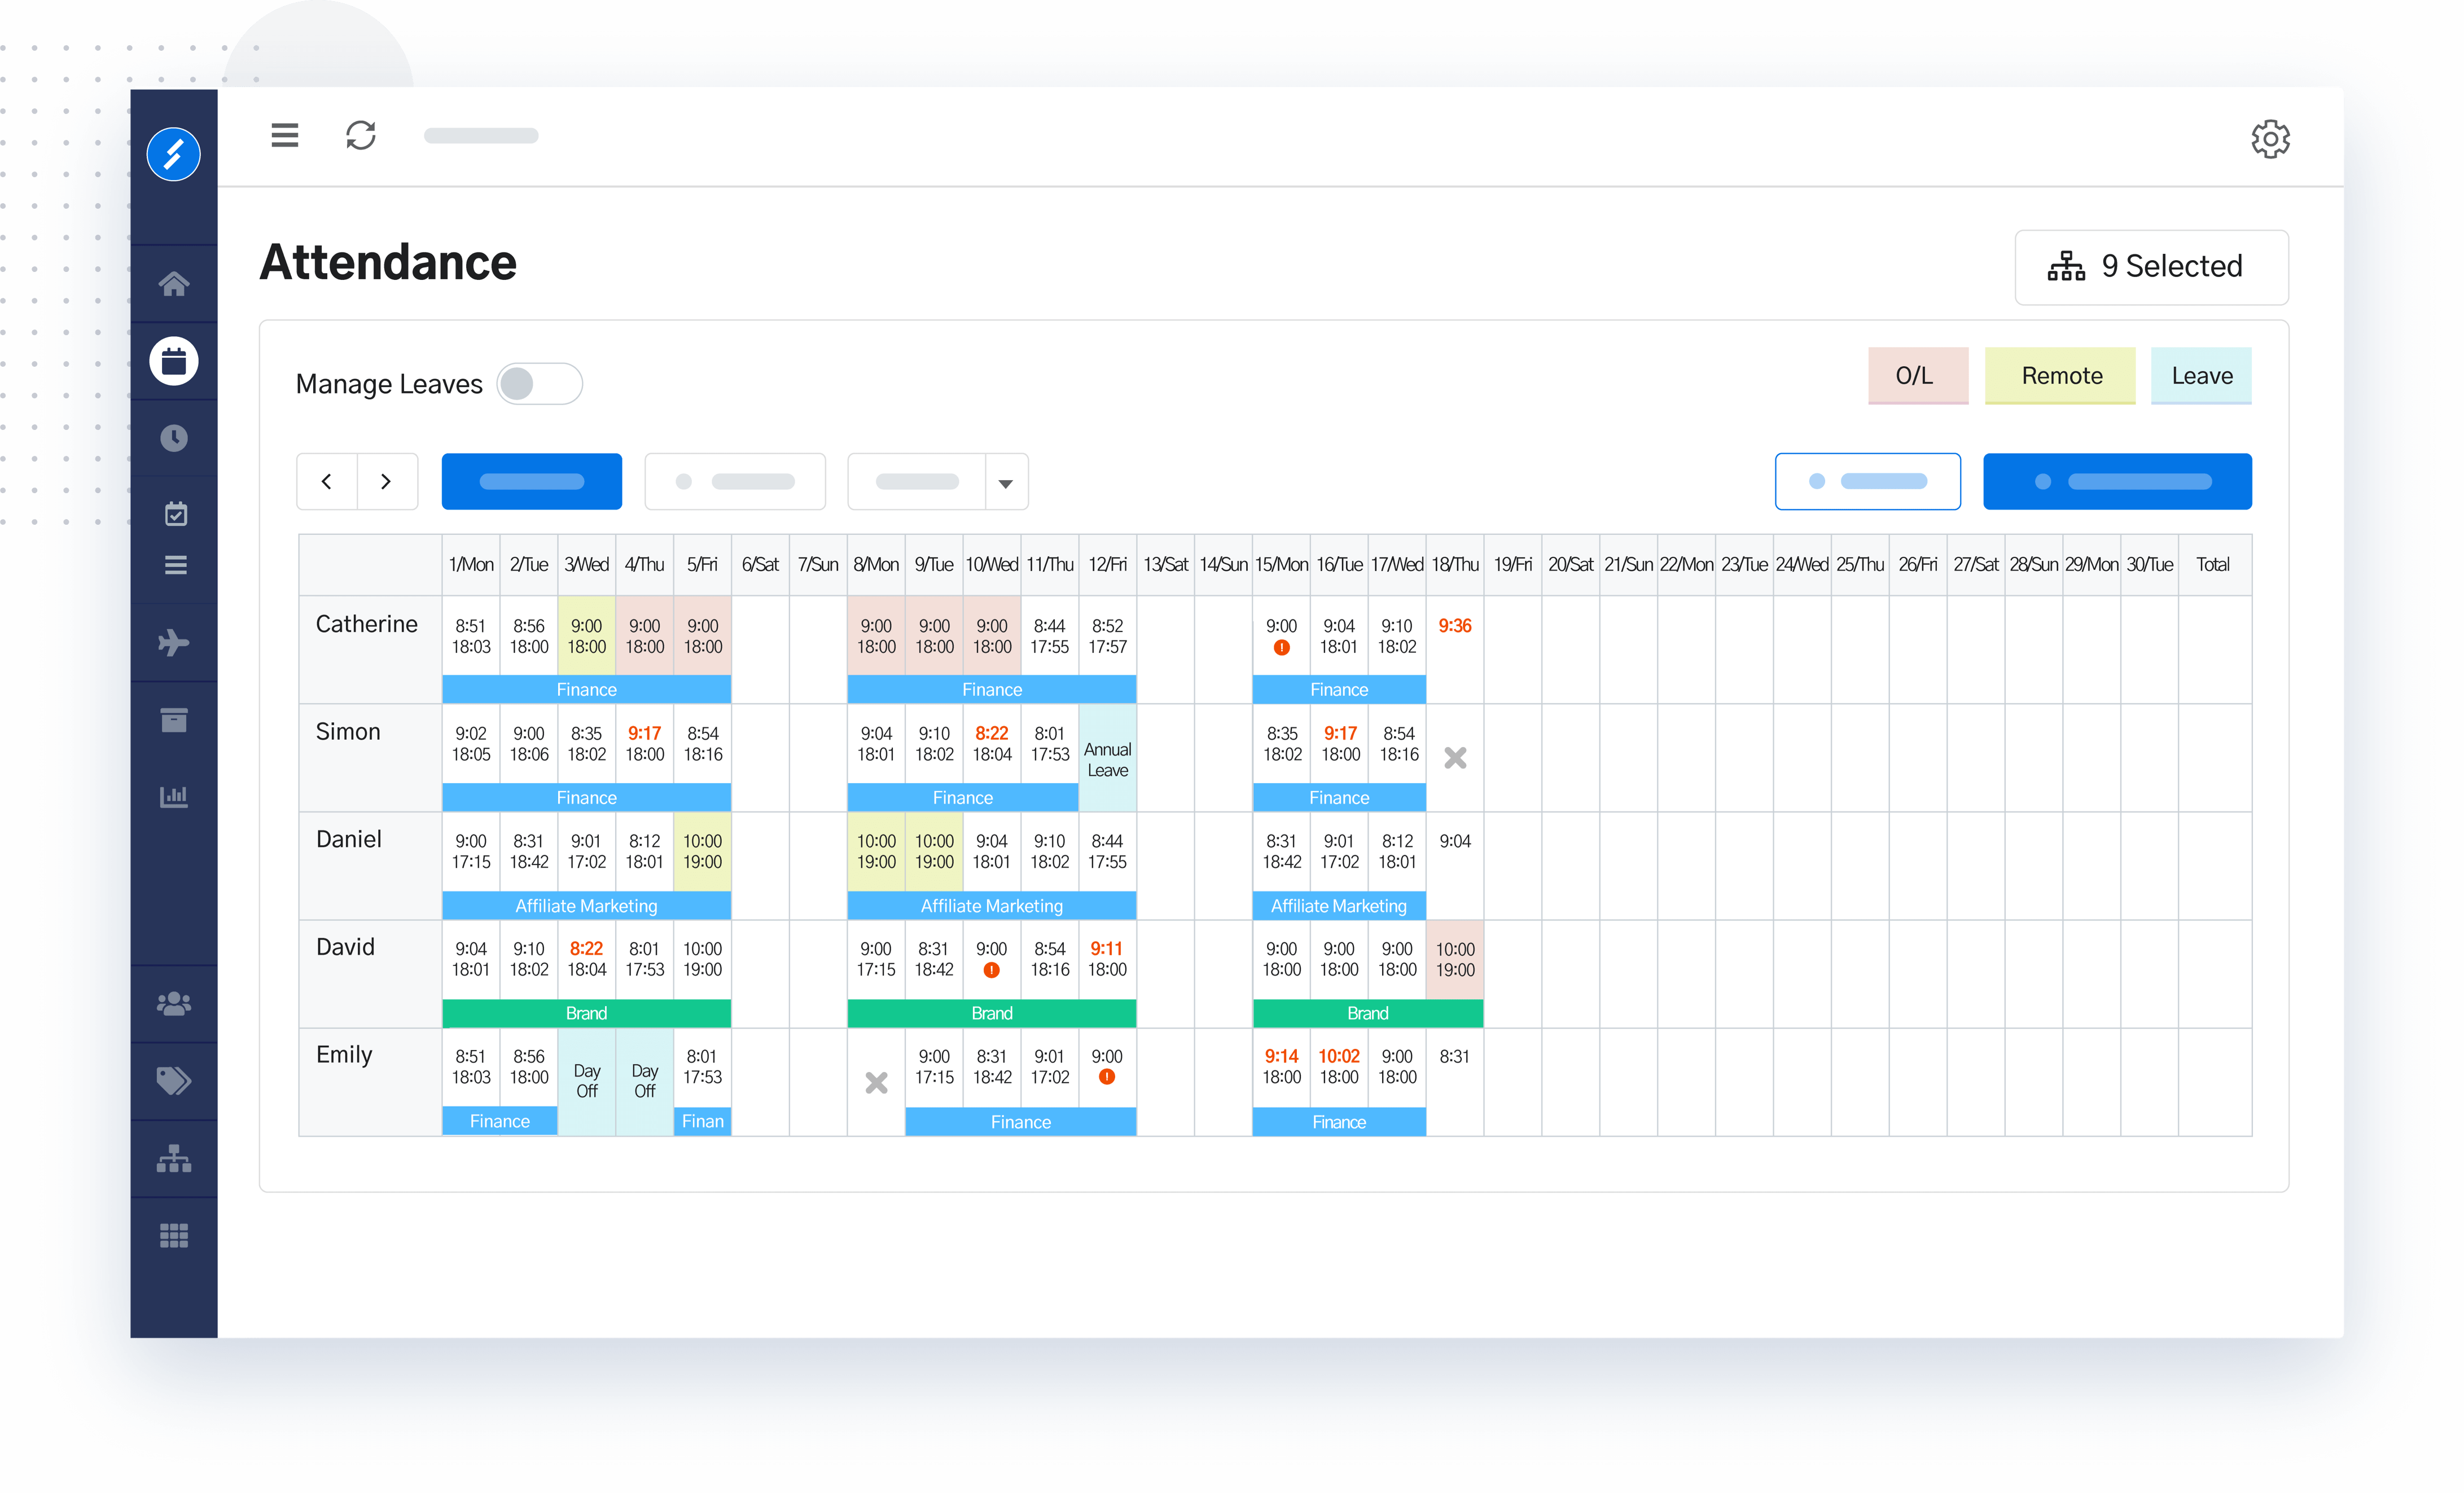Click the Leave legend swatch
This screenshot has height=1493, width=2464.
2201,376
